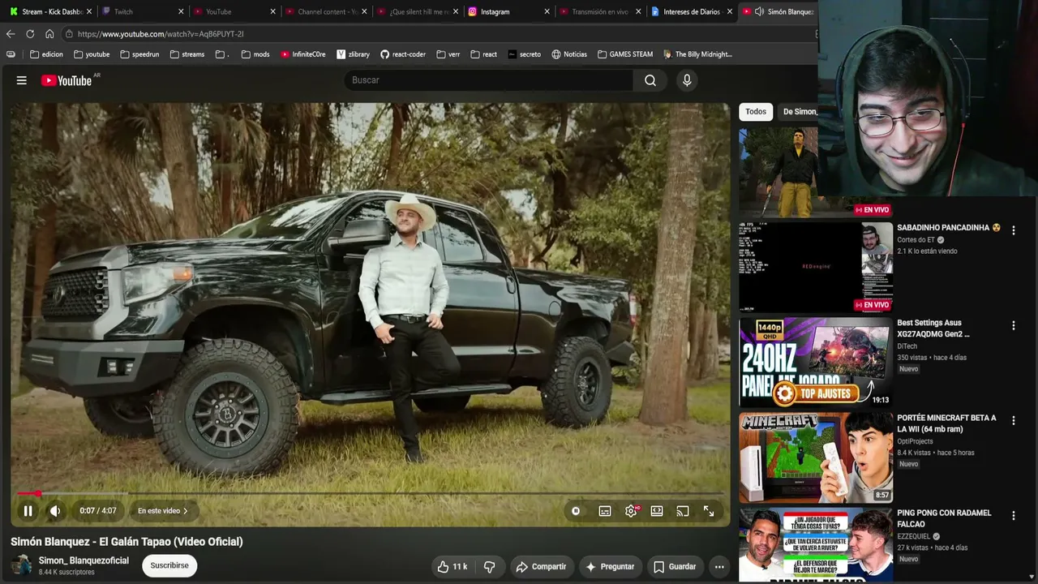Image resolution: width=1038 pixels, height=584 pixels.
Task: Focus the Buscar search field
Action: coord(489,80)
